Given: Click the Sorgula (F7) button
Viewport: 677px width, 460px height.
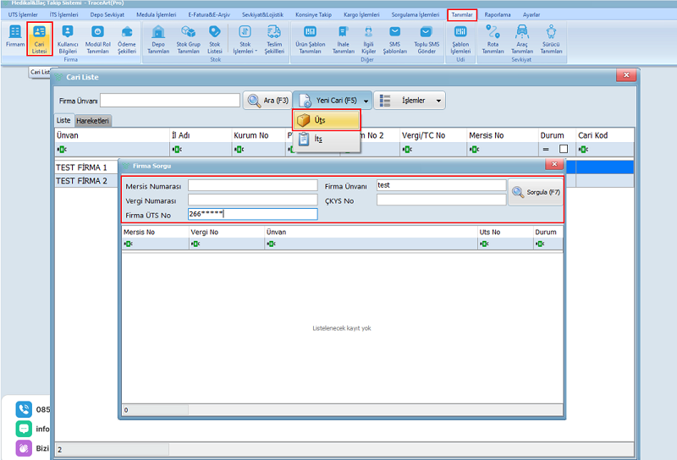Looking at the screenshot, I should pos(535,193).
